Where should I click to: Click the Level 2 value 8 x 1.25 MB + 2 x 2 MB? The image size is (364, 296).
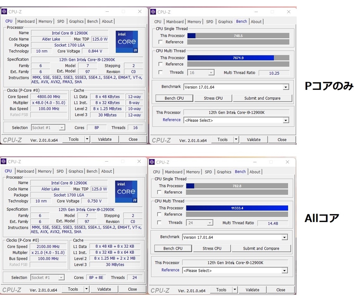[x=115, y=258]
